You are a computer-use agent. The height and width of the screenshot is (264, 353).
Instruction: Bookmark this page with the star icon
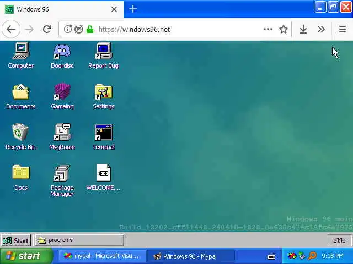tap(283, 29)
